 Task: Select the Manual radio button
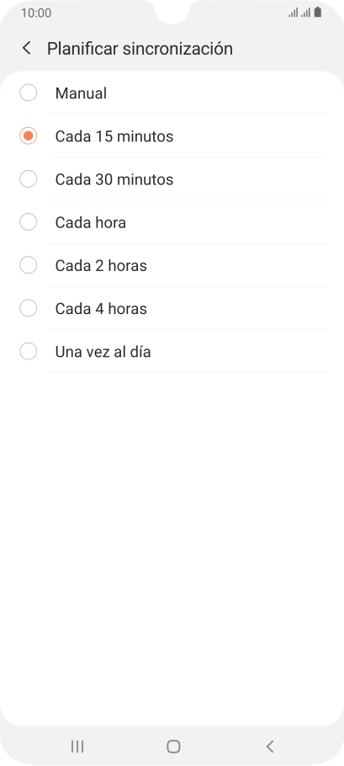click(x=29, y=93)
